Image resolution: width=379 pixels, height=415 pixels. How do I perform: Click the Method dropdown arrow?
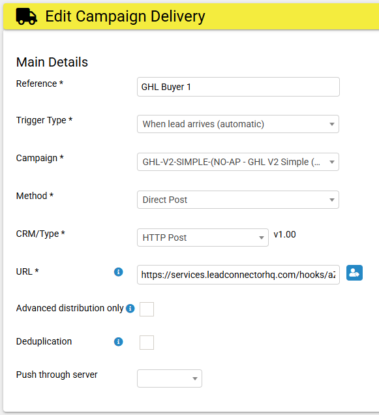[x=332, y=200]
